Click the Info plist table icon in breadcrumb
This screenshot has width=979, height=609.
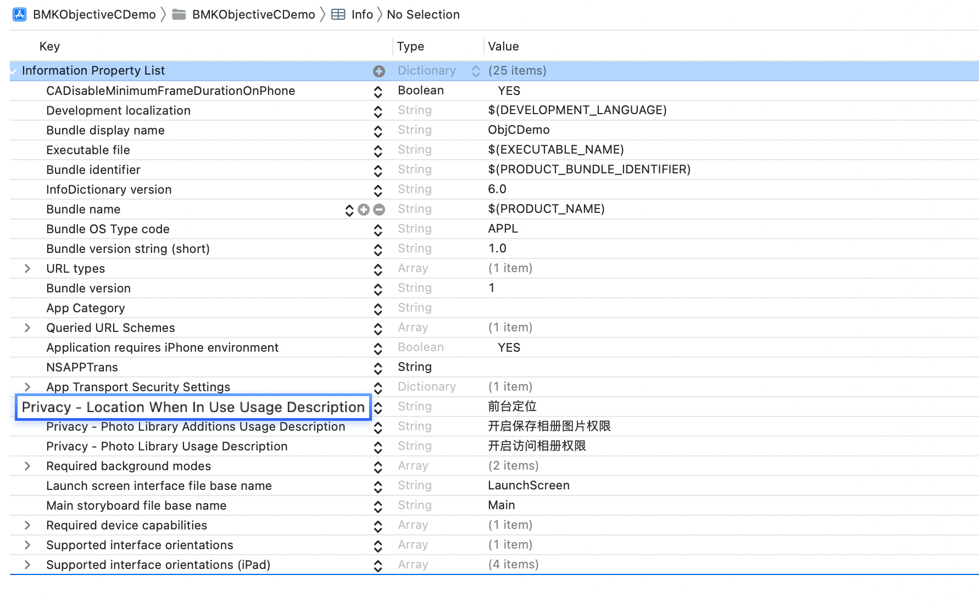click(x=338, y=15)
